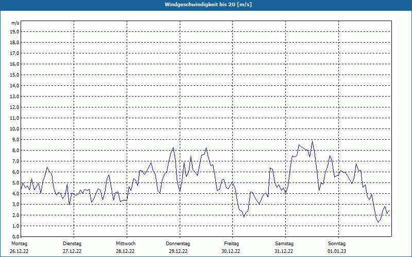The image size is (412, 257).
Task: Click the date '01.01.23'
Action: pyautogui.click(x=337, y=251)
